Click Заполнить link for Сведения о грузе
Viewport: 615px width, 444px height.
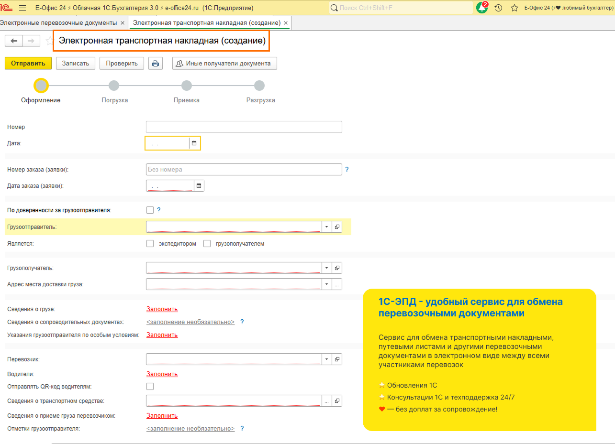click(x=162, y=309)
